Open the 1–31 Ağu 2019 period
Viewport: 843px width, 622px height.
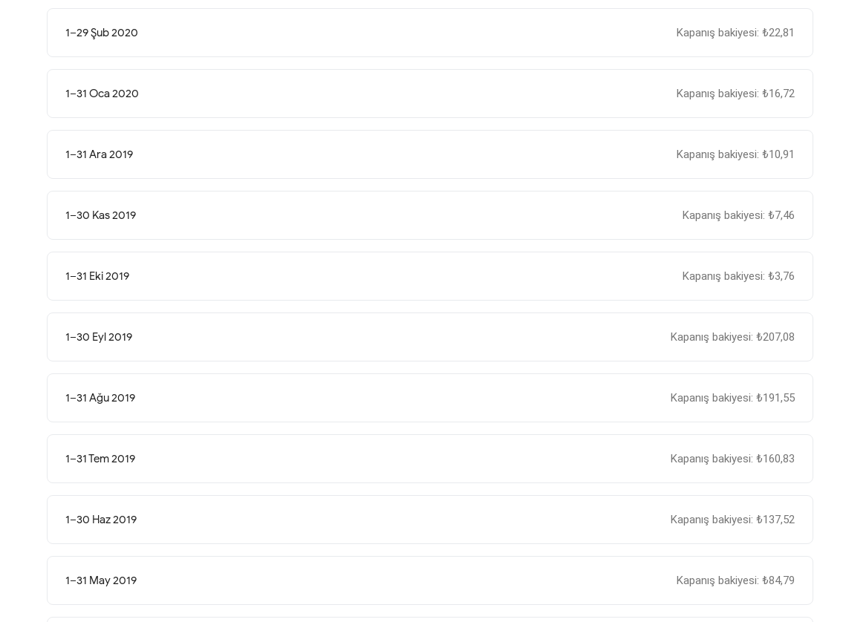tap(429, 398)
